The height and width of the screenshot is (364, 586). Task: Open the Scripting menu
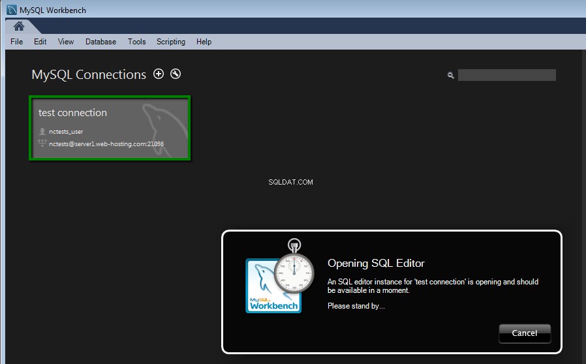[171, 42]
